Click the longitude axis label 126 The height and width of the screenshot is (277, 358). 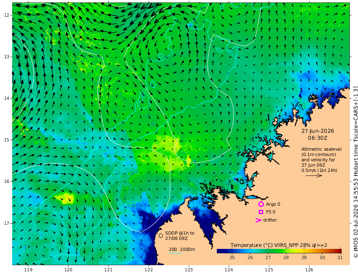pyautogui.click(x=309, y=270)
